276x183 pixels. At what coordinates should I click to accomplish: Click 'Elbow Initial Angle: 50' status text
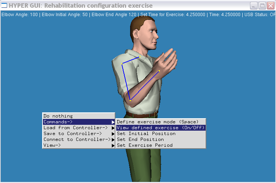65,15
